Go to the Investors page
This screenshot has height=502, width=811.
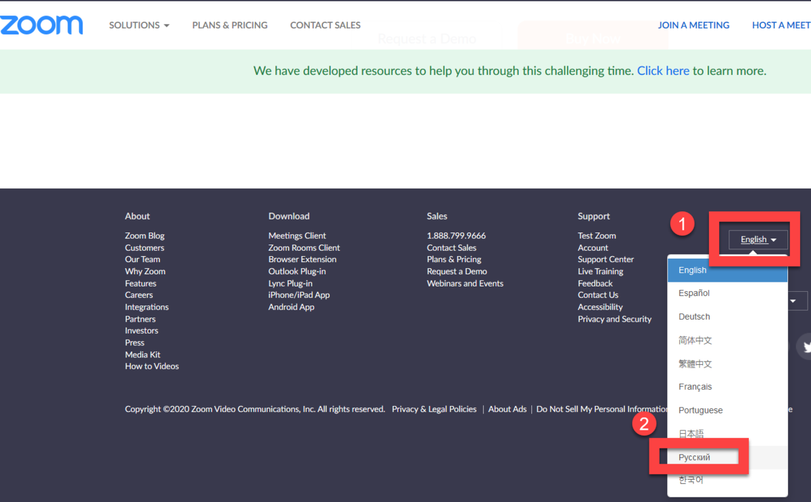click(x=142, y=331)
